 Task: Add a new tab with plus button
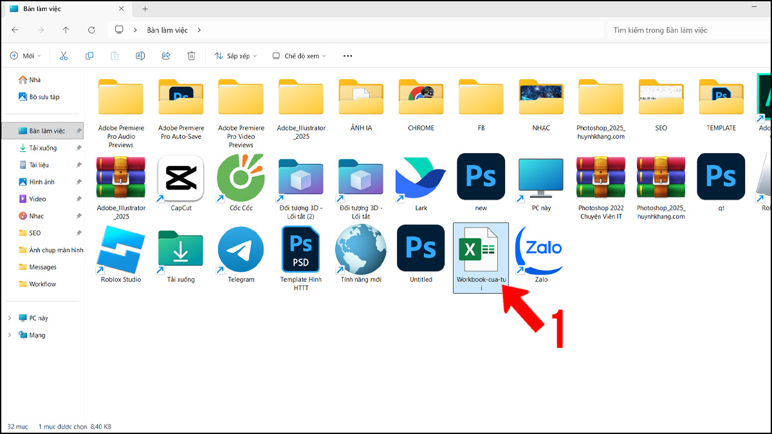pyautogui.click(x=145, y=9)
